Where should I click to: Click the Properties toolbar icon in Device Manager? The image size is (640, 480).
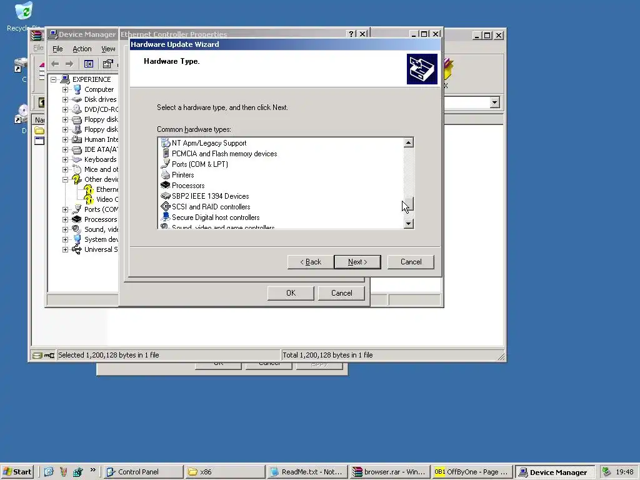point(107,64)
